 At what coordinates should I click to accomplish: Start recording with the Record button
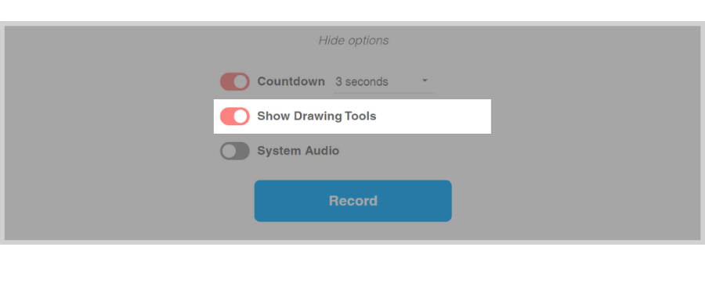353,201
